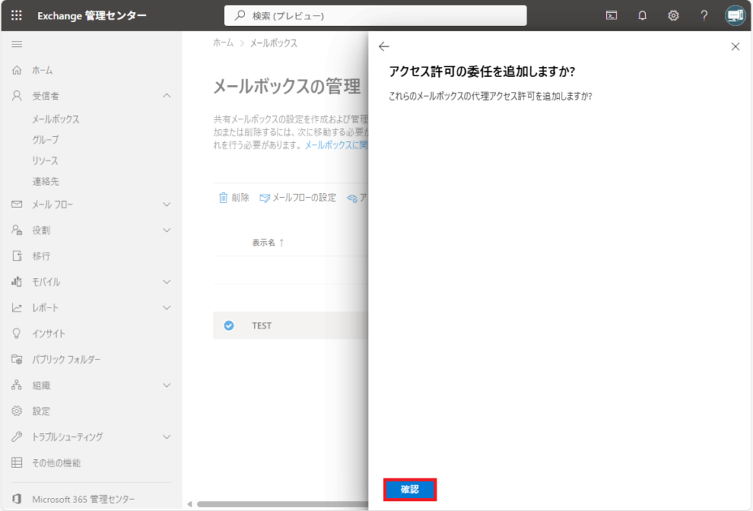
Task: Click the モバイル icon in the sidebar
Action: (17, 282)
